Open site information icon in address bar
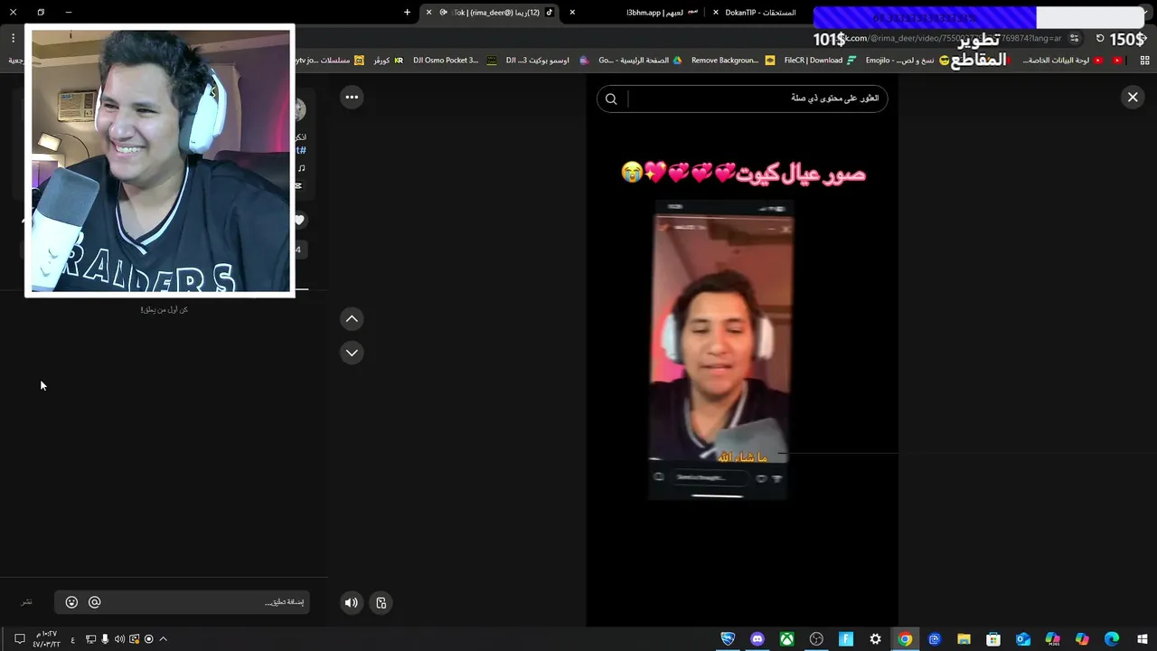The height and width of the screenshot is (651, 1157). tap(1074, 39)
